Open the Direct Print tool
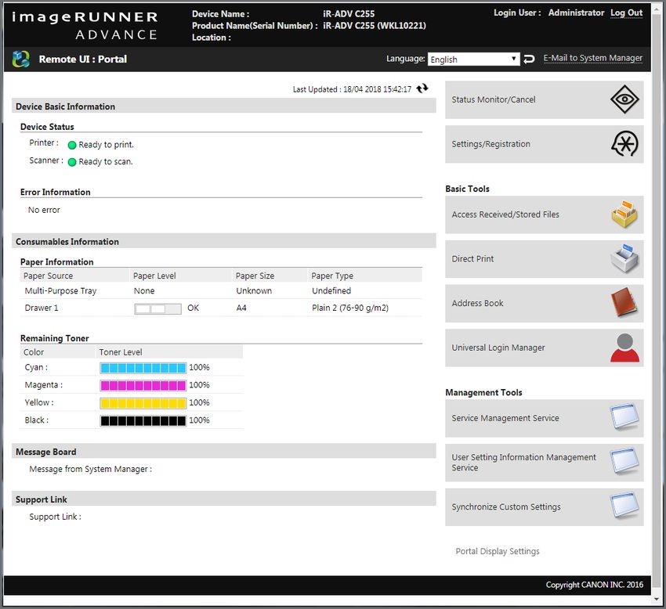The width and height of the screenshot is (666, 609). (544, 259)
